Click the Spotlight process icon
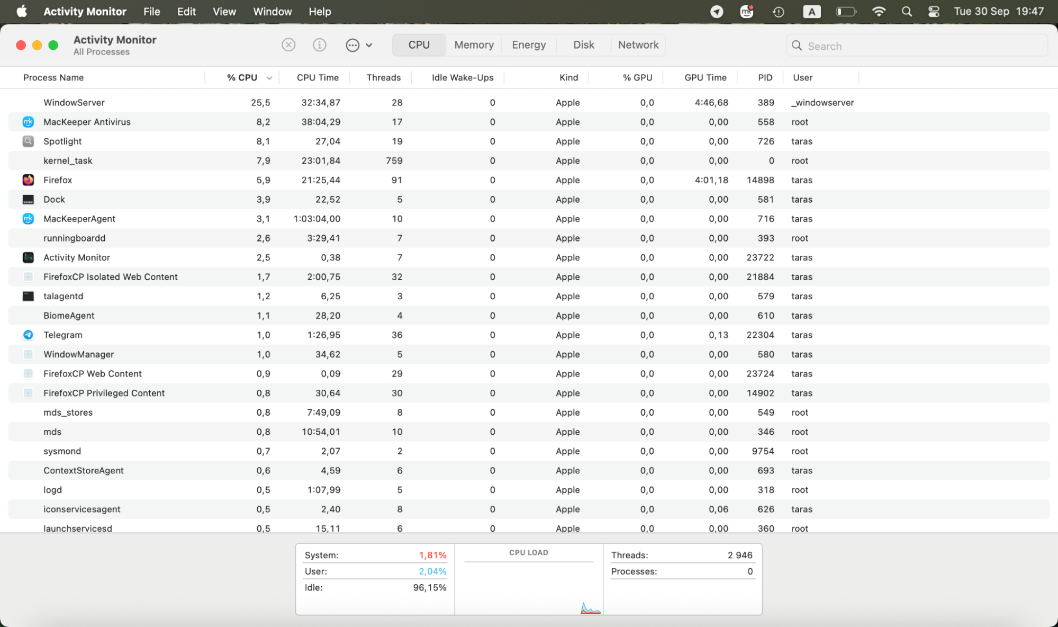Image resolution: width=1058 pixels, height=627 pixels. (28, 141)
